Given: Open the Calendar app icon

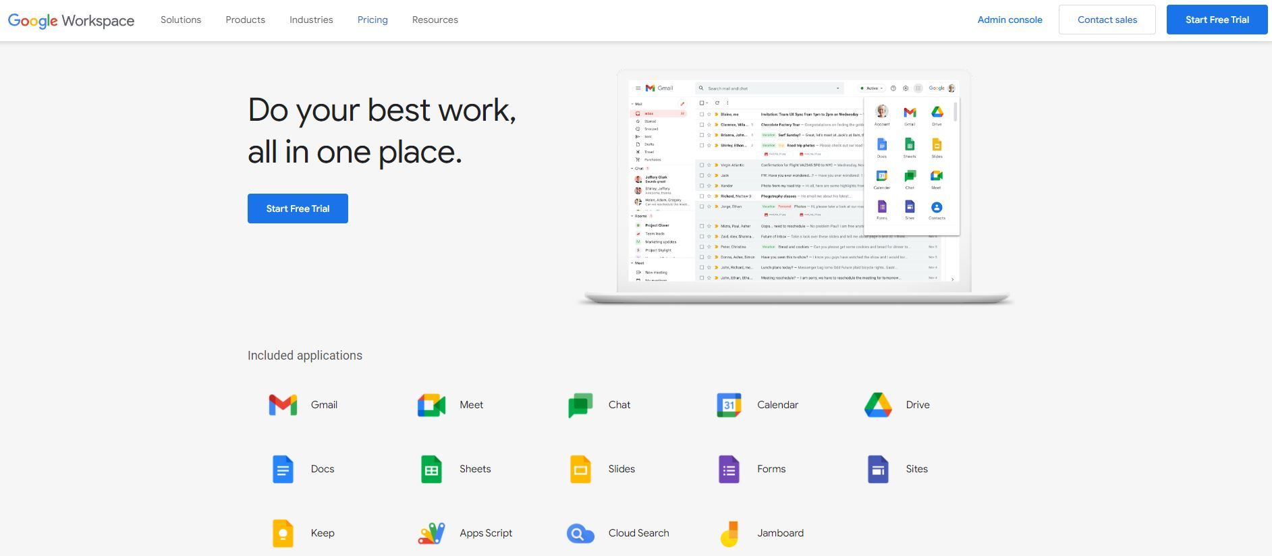Looking at the screenshot, I should pyautogui.click(x=729, y=405).
